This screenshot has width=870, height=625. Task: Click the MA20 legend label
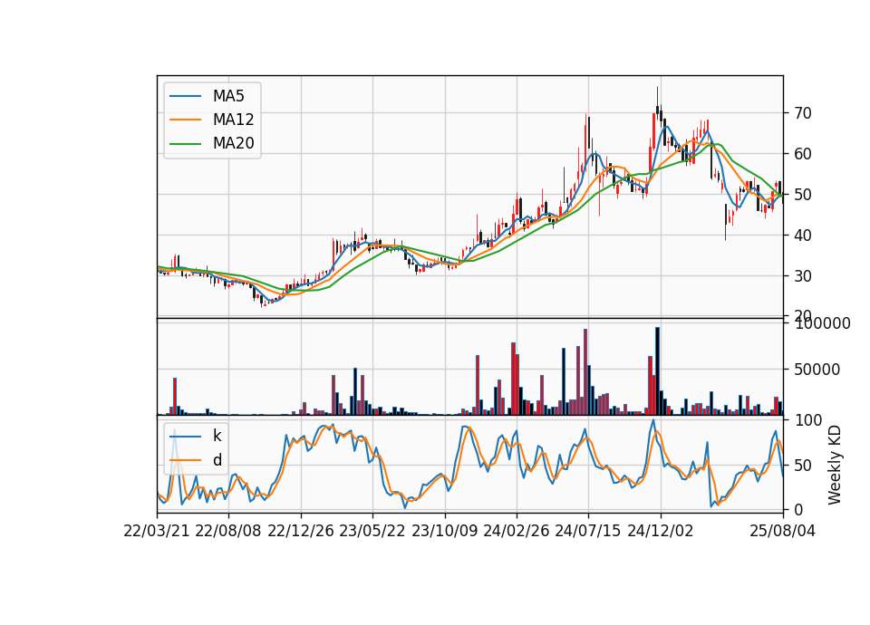(x=233, y=143)
